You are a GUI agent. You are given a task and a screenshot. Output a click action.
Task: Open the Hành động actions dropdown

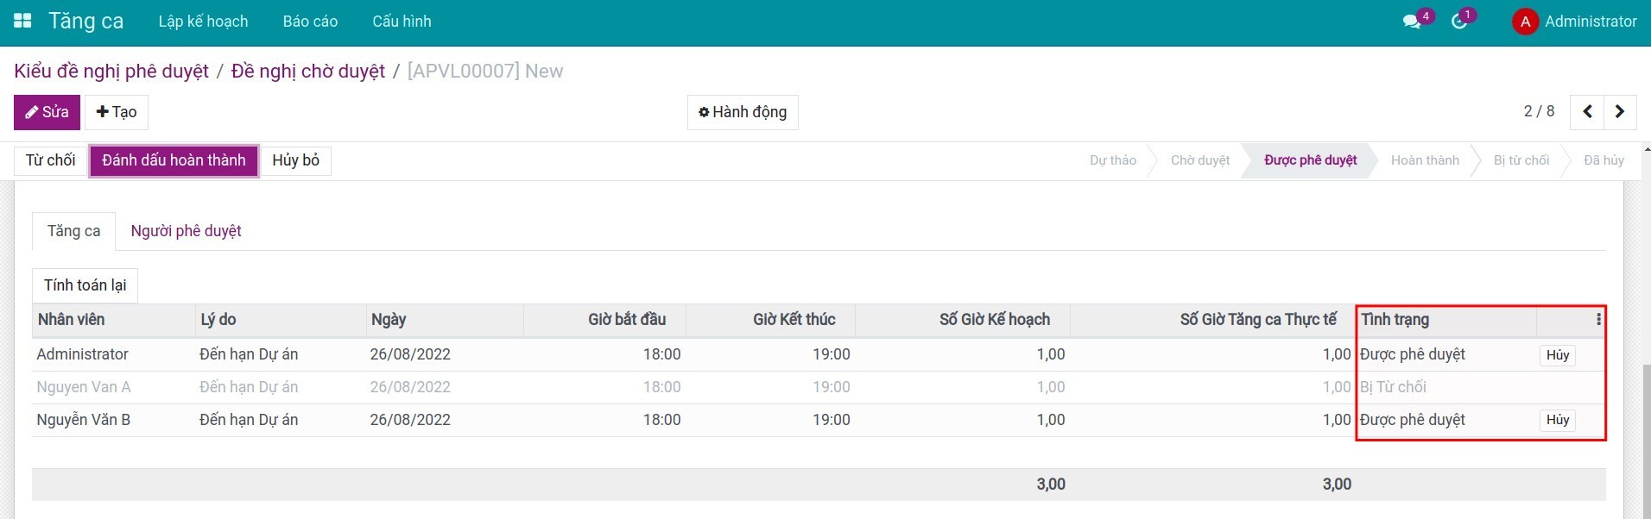click(x=743, y=112)
